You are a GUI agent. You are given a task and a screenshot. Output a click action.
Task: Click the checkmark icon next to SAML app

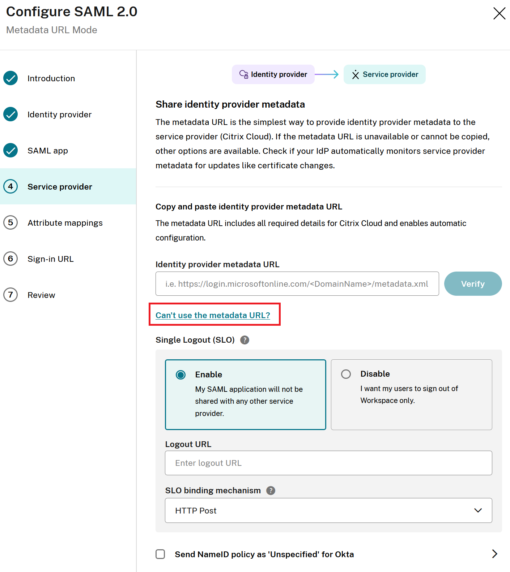click(10, 151)
